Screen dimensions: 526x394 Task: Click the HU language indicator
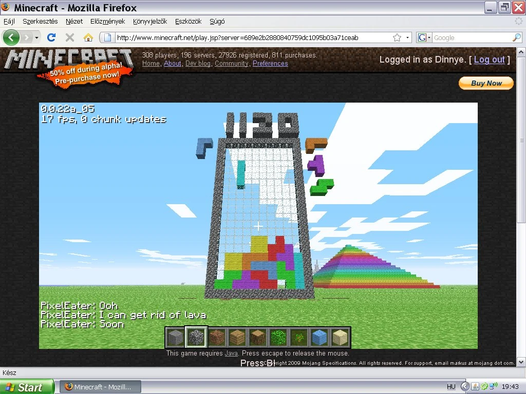click(x=451, y=387)
